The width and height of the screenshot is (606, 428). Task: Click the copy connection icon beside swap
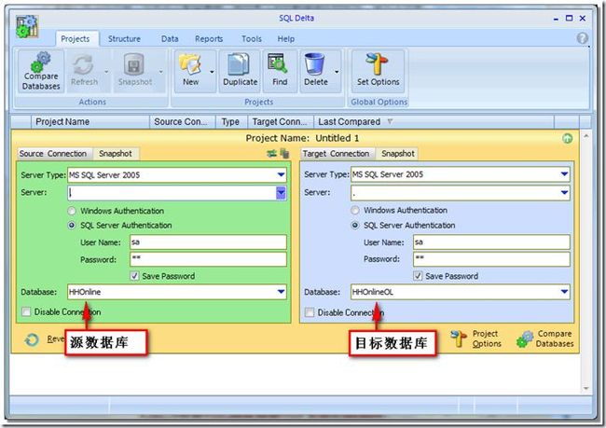pyautogui.click(x=284, y=154)
